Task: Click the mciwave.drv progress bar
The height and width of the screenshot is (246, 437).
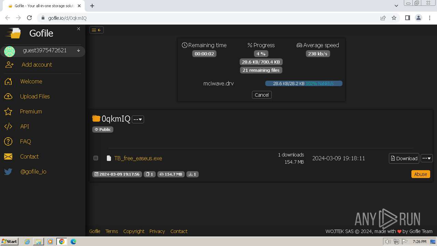Action: pos(304,83)
